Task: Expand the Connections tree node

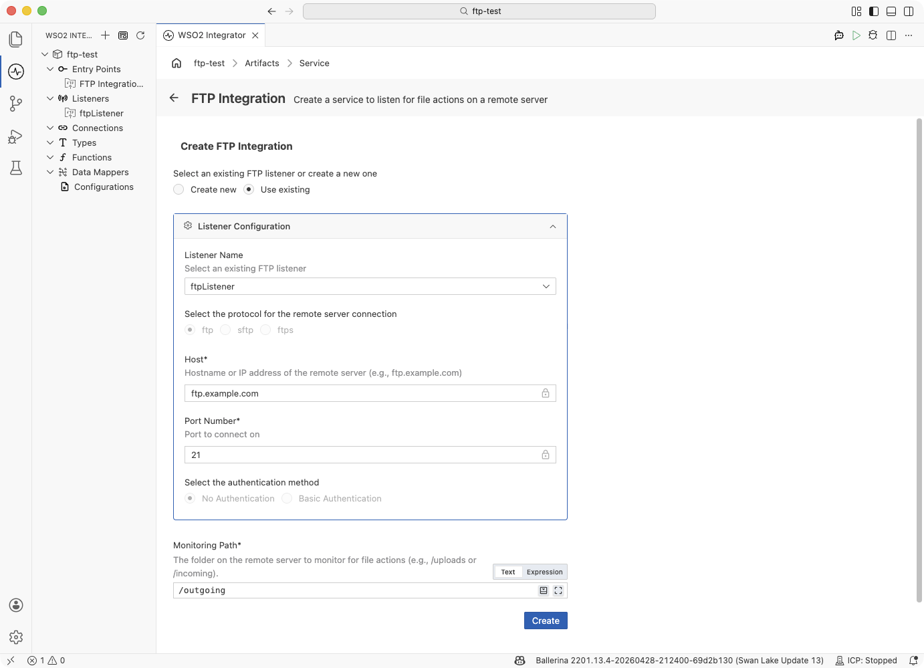Action: click(50, 128)
